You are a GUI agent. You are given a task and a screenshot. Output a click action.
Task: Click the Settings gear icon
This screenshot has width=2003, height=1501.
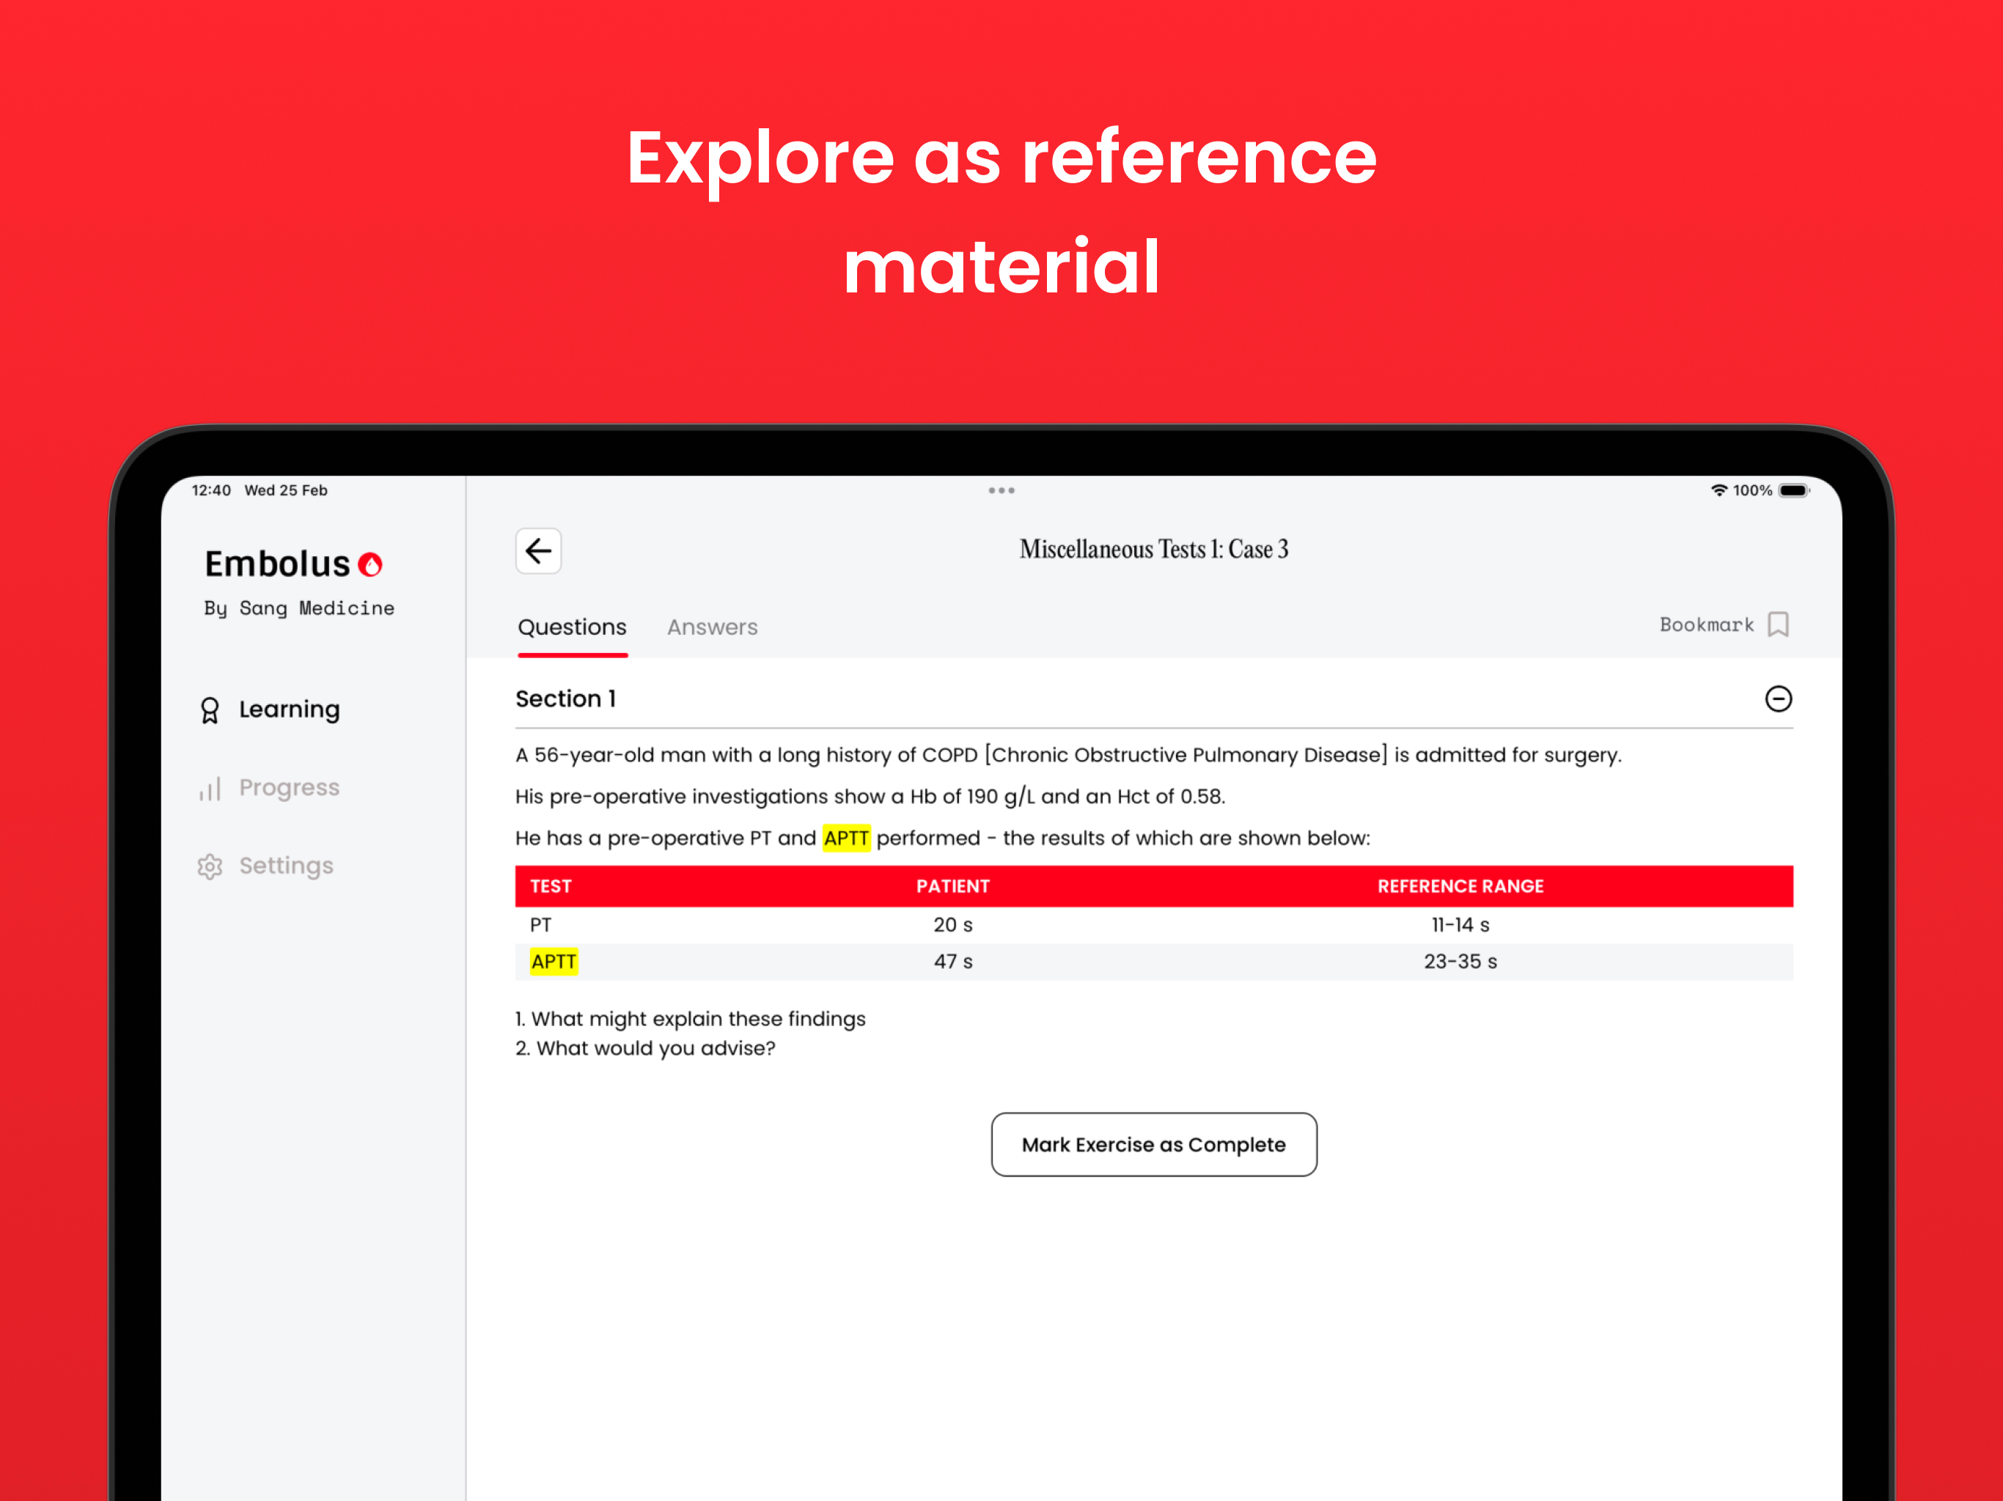tap(209, 866)
